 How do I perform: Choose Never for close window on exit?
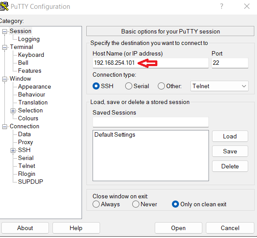point(136,204)
